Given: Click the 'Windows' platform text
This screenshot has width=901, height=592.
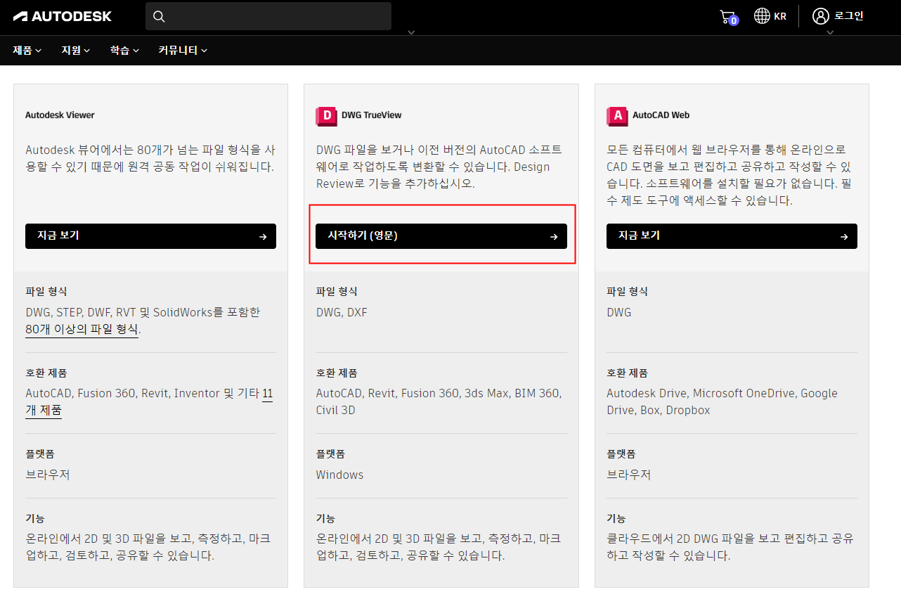Looking at the screenshot, I should tap(339, 475).
